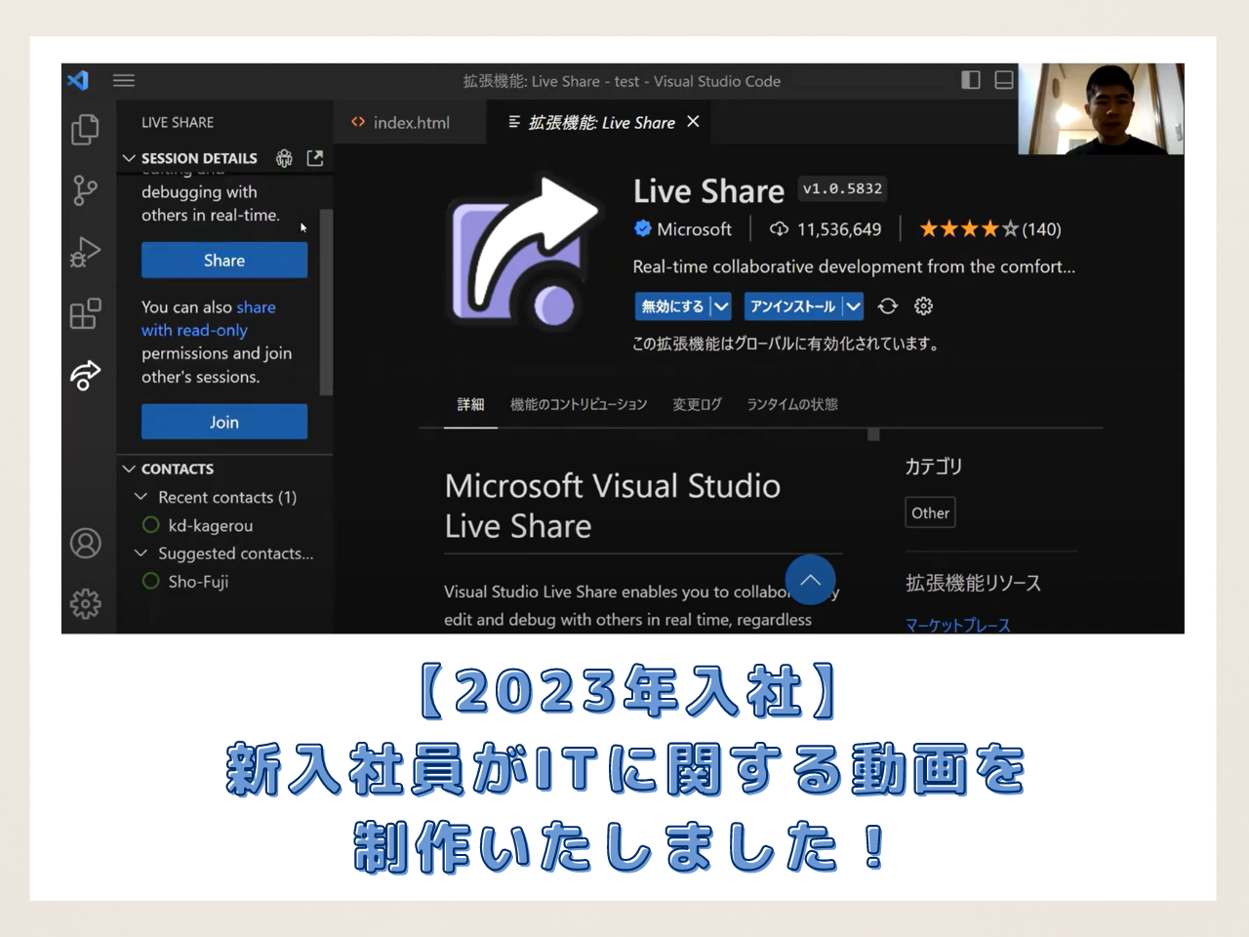Click the LIVE SHARE sidebar title
The width and height of the screenshot is (1249, 937).
click(178, 122)
